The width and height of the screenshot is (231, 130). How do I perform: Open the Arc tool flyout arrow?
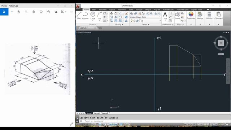coord(100,20)
